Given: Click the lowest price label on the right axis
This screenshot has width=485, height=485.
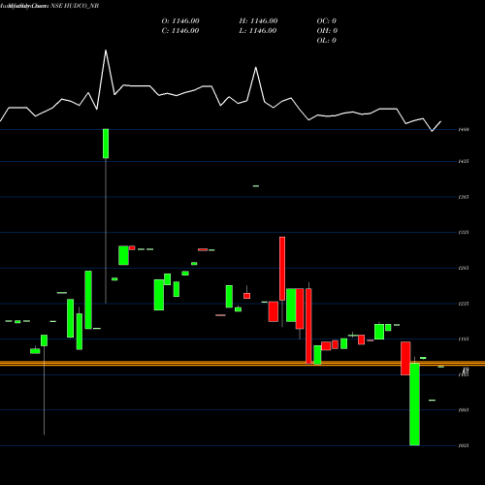Looking at the screenshot, I should [x=464, y=445].
